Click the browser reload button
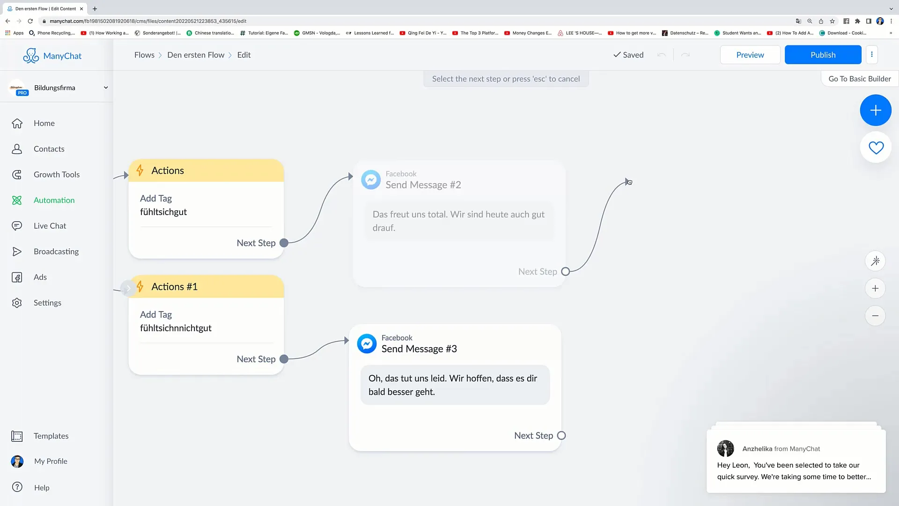Image resolution: width=899 pixels, height=506 pixels. (30, 21)
